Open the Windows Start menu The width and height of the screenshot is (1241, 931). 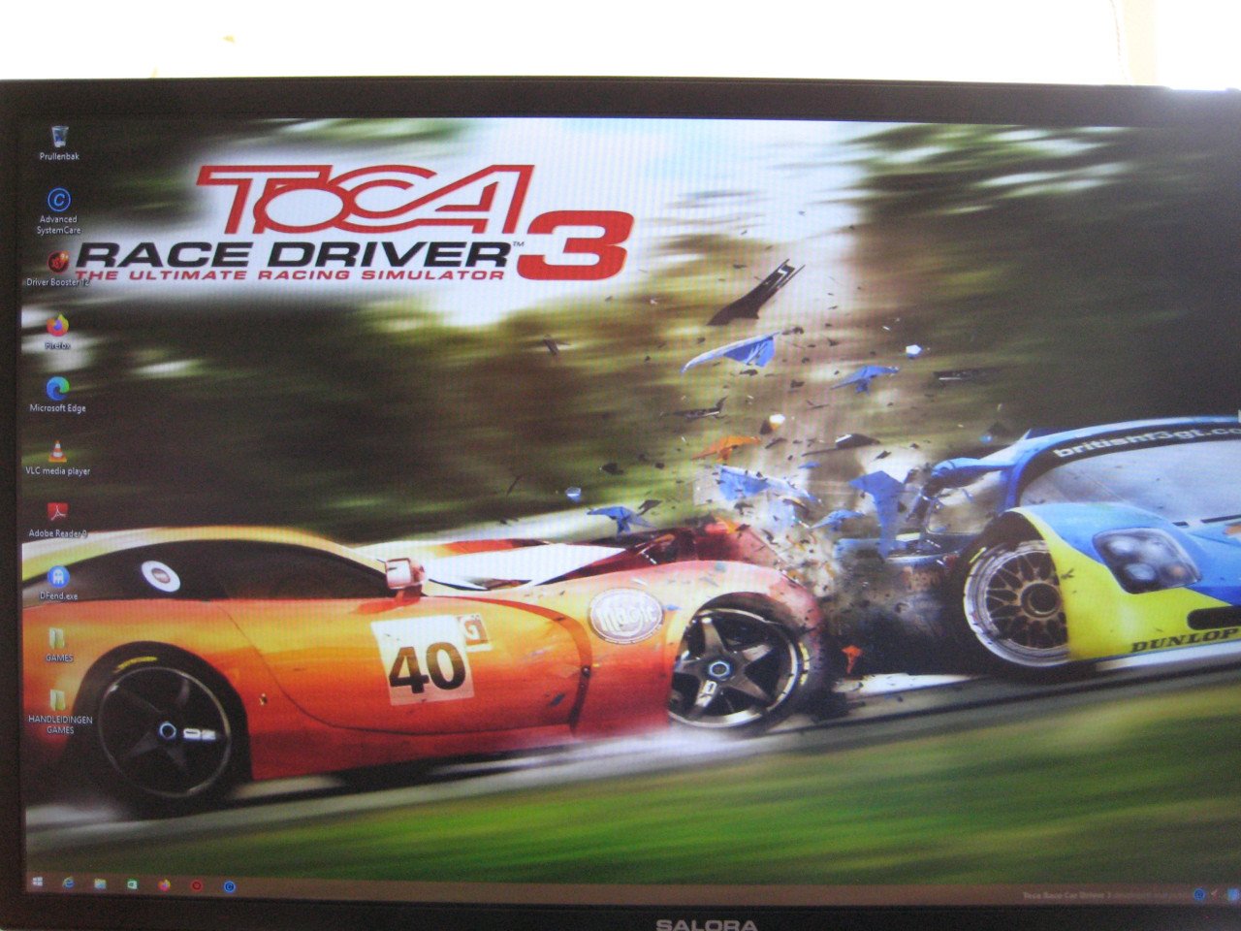coord(38,883)
